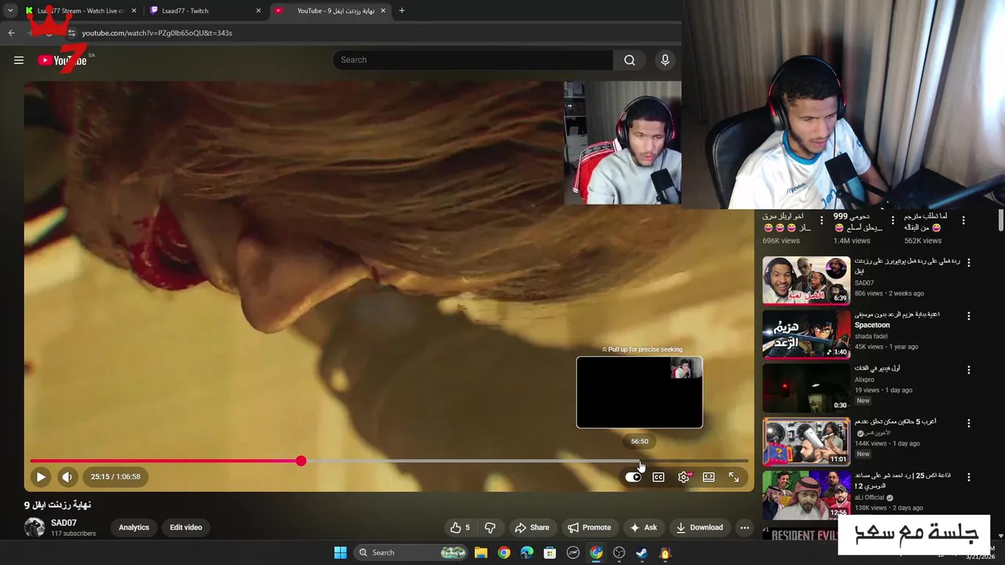Open options menu for Alixpro video
Viewport: 1005px width, 565px height.
tap(969, 370)
